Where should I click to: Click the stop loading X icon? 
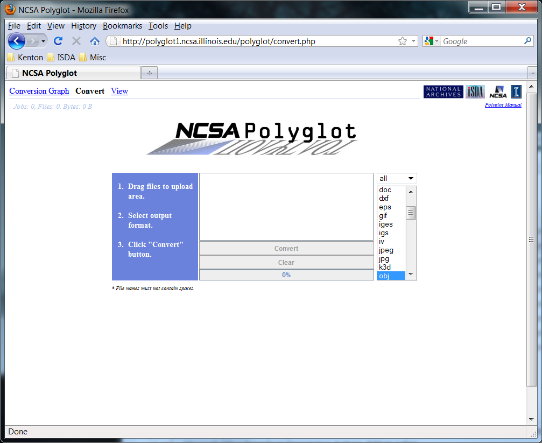(76, 41)
